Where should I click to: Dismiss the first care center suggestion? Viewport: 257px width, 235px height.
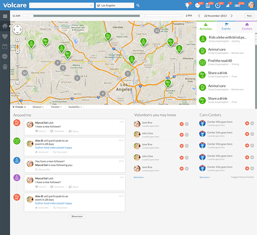coord(252,123)
